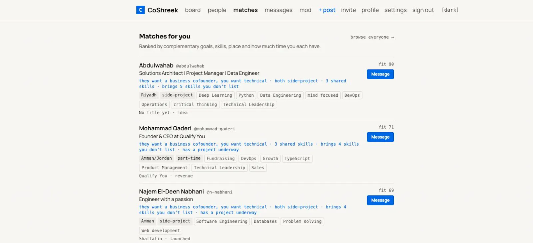Open the mod page

(x=305, y=10)
